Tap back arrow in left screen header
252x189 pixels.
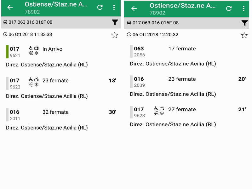click(10, 8)
